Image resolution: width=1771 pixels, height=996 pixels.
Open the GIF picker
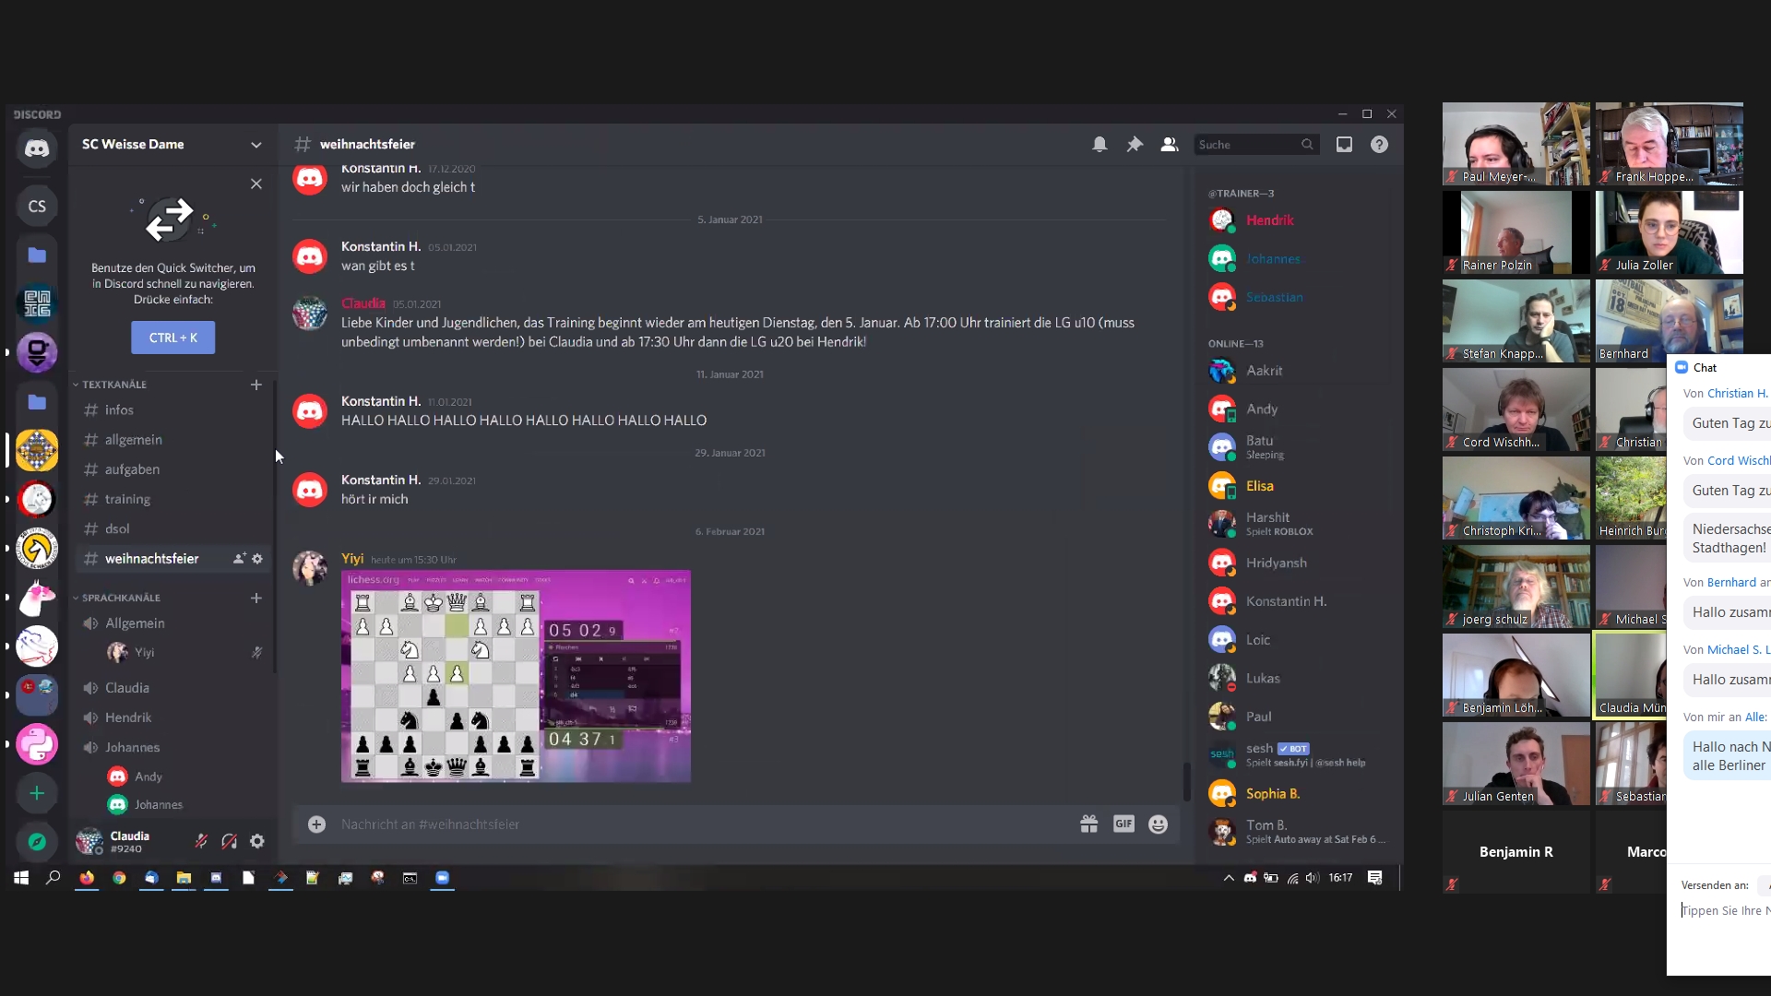pos(1123,824)
